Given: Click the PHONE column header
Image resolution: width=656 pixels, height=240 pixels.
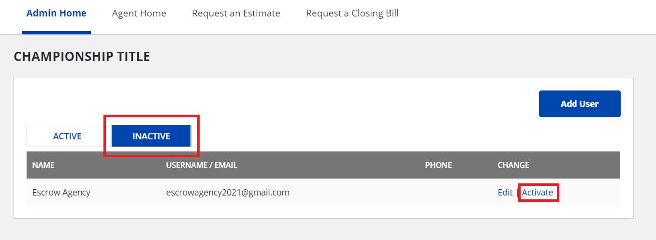Looking at the screenshot, I should click(x=438, y=165).
